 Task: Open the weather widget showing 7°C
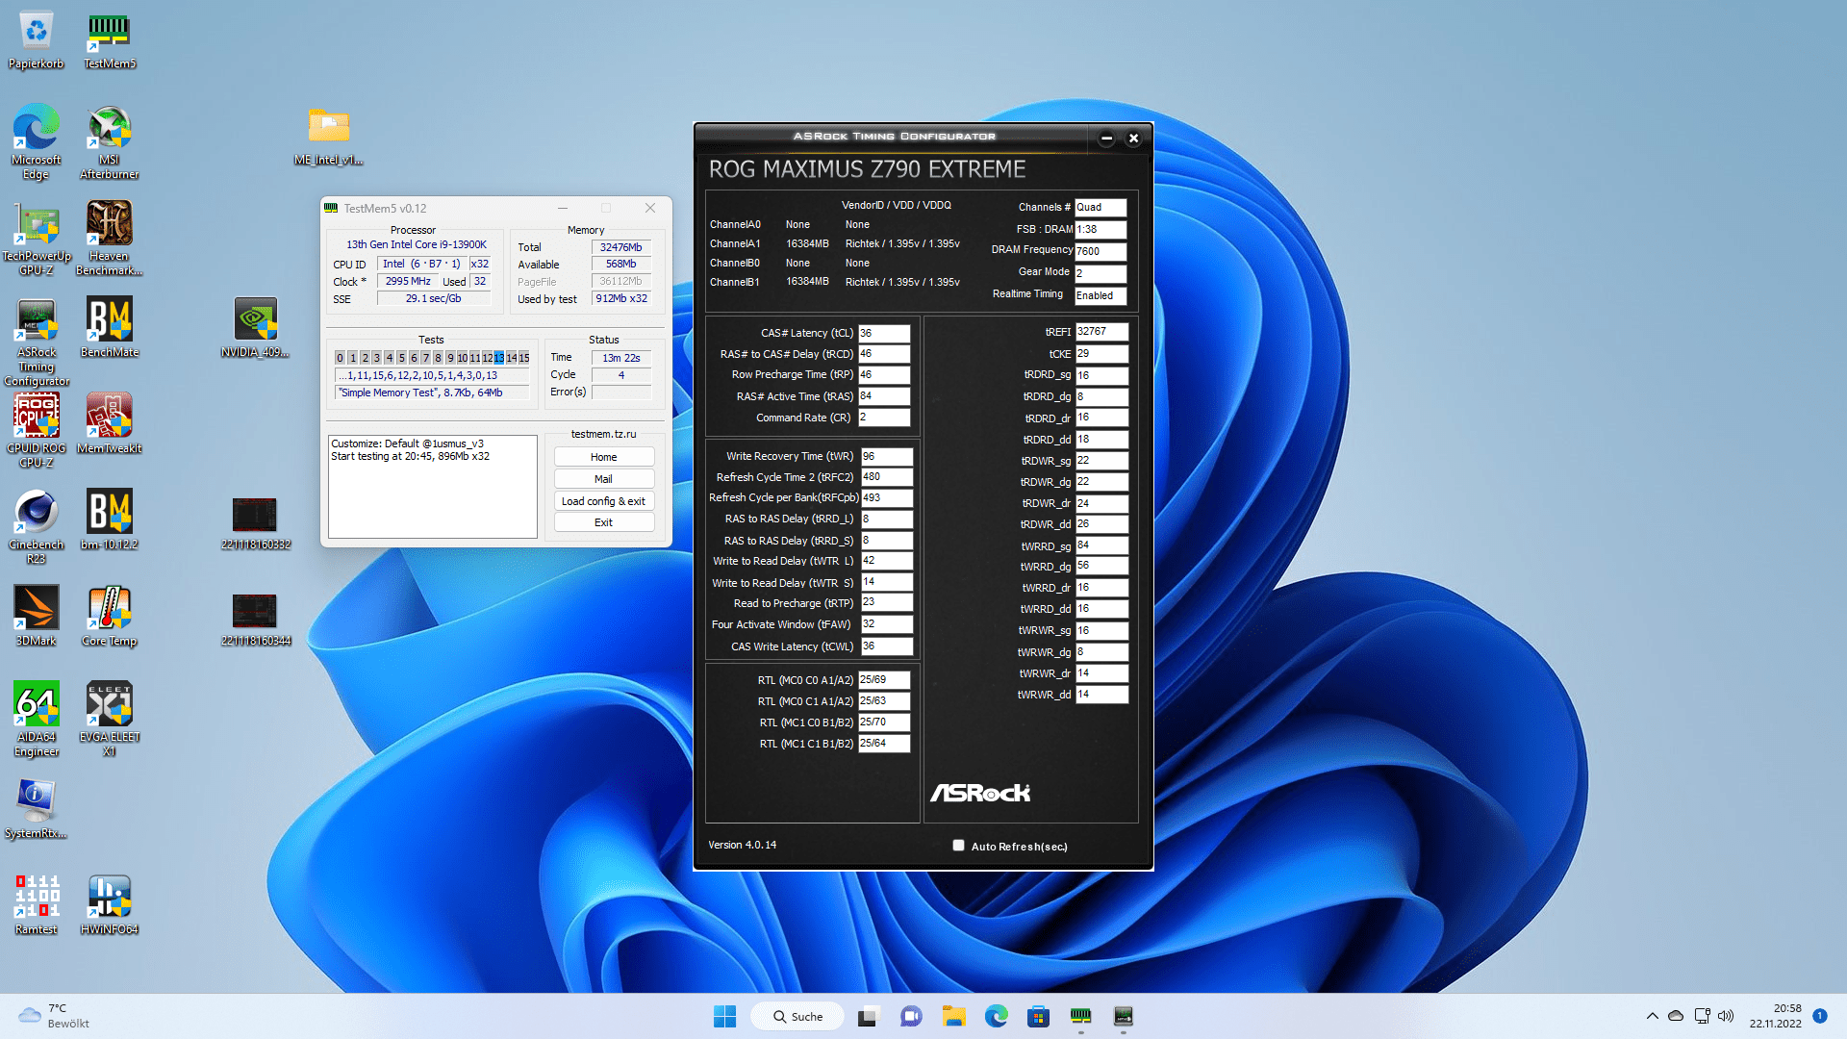pyautogui.click(x=55, y=1016)
